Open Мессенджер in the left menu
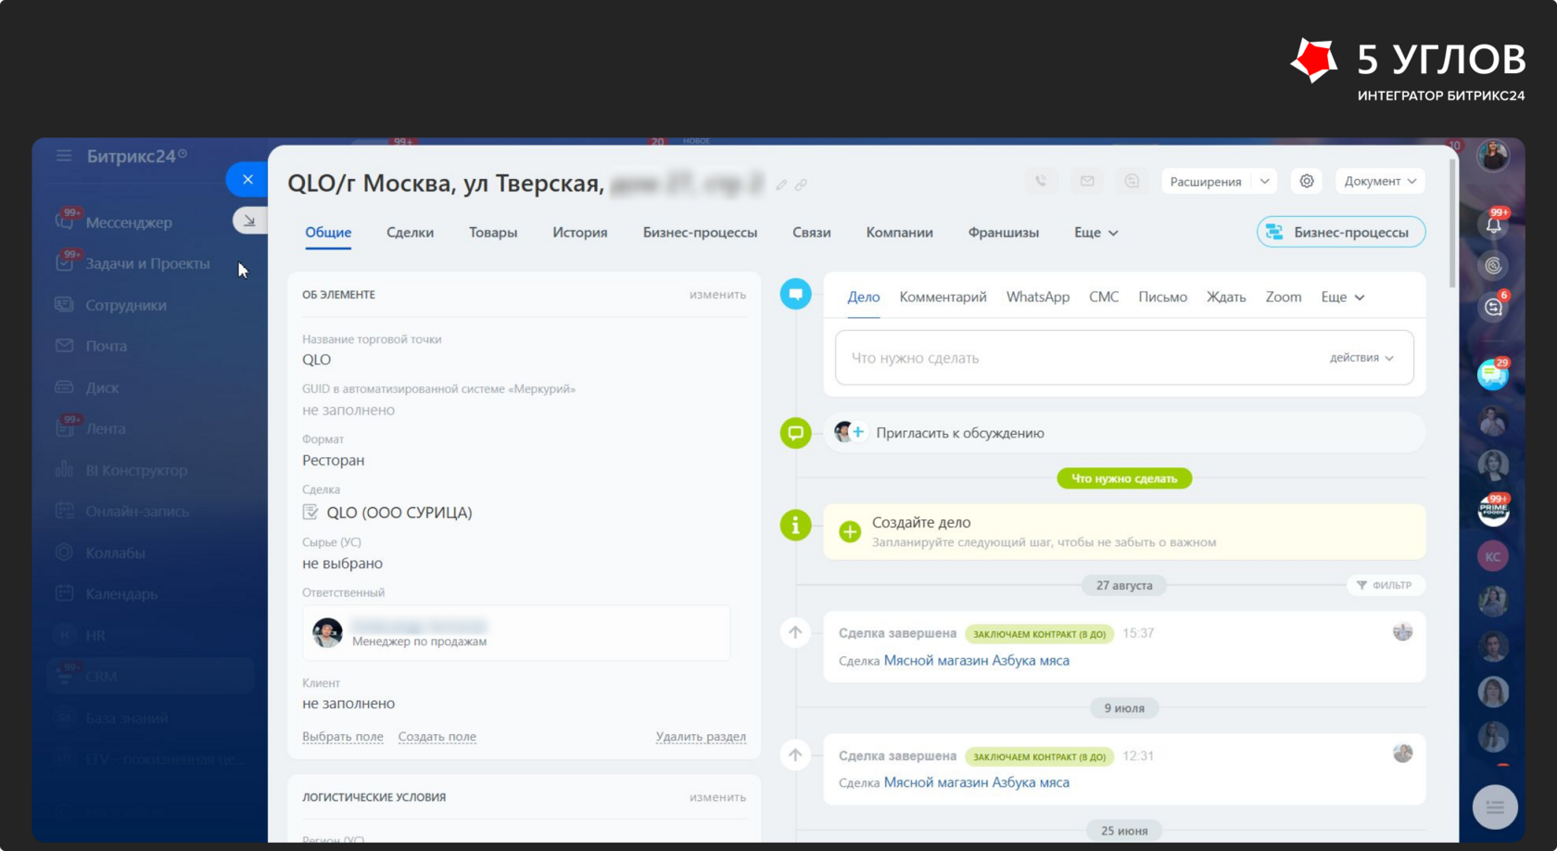 click(129, 222)
